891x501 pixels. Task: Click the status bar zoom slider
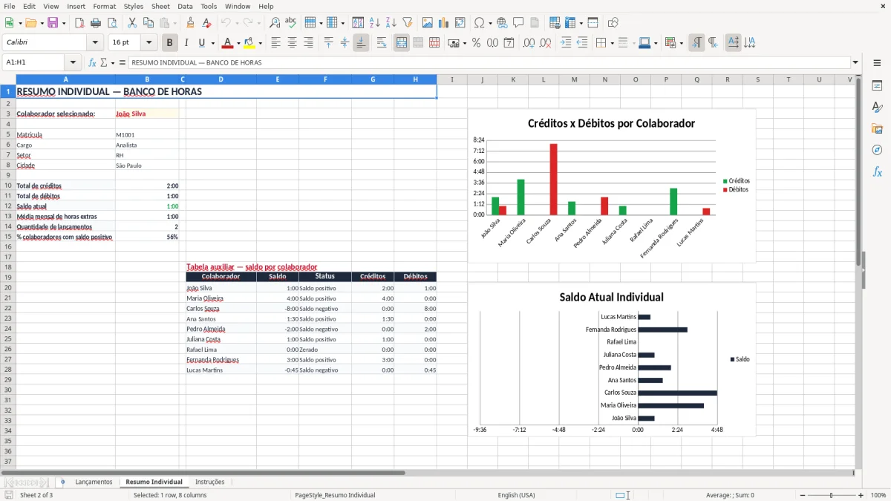click(831, 495)
